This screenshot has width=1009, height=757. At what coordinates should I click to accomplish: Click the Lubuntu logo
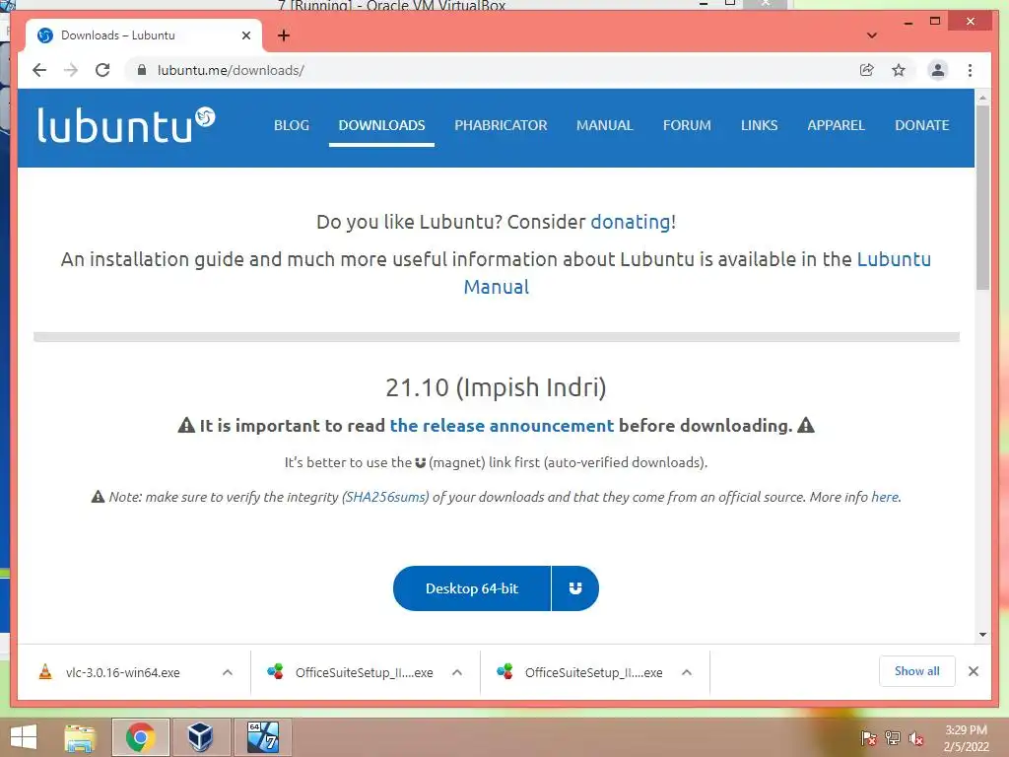coord(126,124)
